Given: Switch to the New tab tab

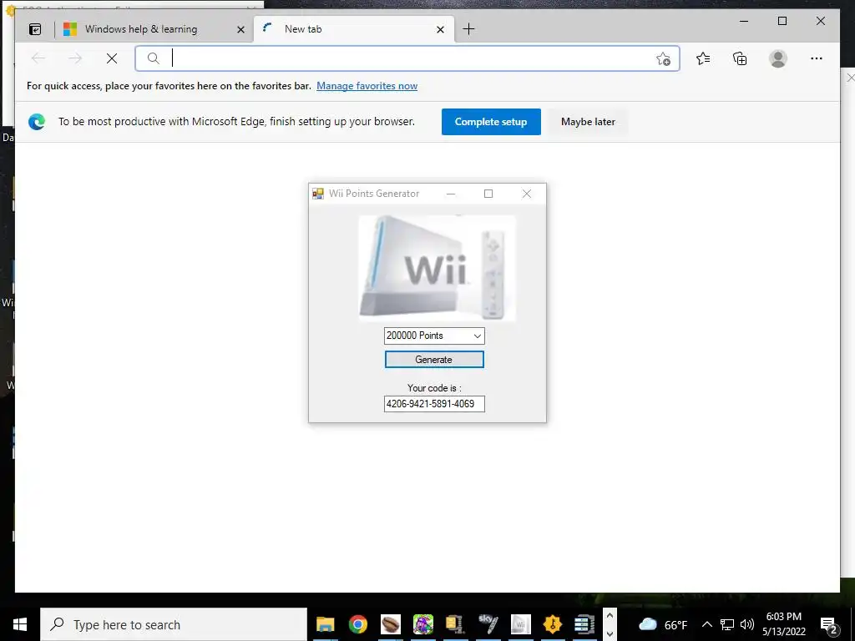Looking at the screenshot, I should click(x=353, y=29).
